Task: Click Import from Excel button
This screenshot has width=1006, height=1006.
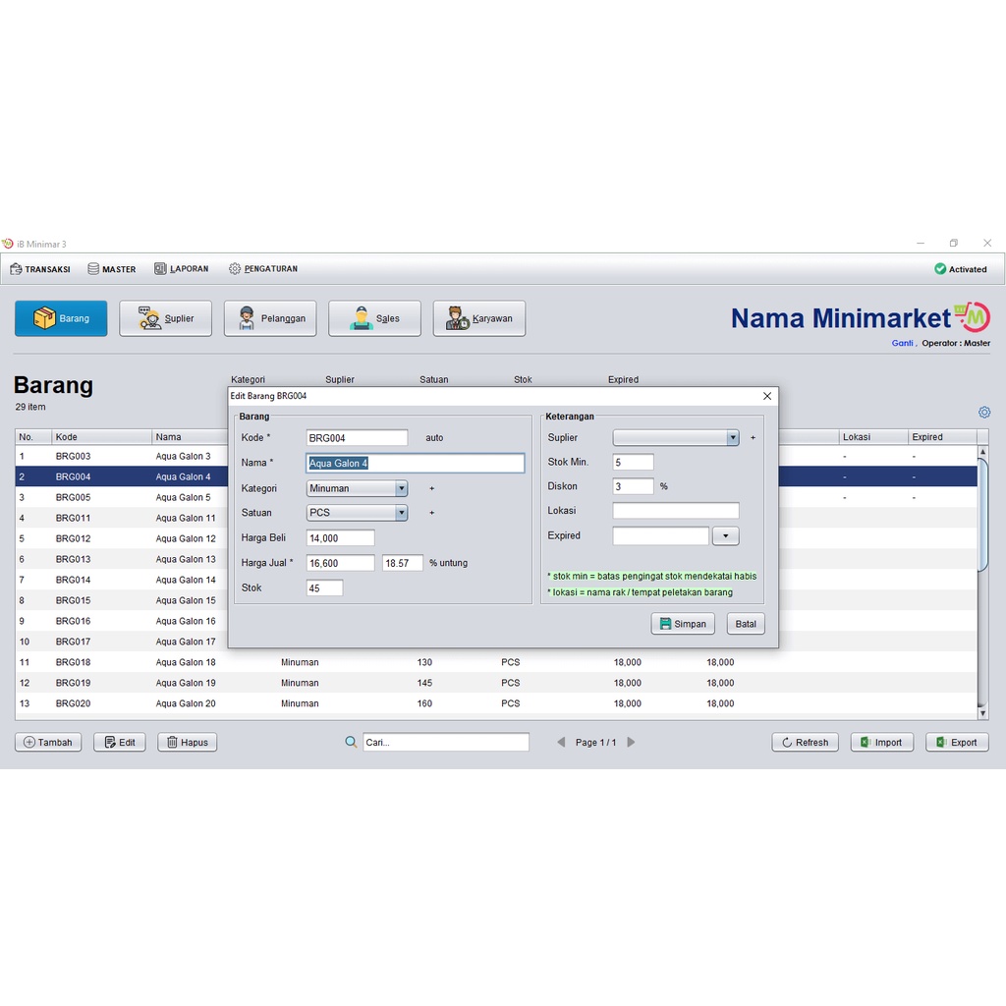Action: point(881,743)
